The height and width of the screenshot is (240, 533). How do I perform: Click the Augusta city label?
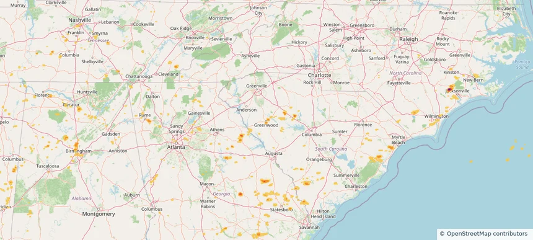[x=274, y=154]
